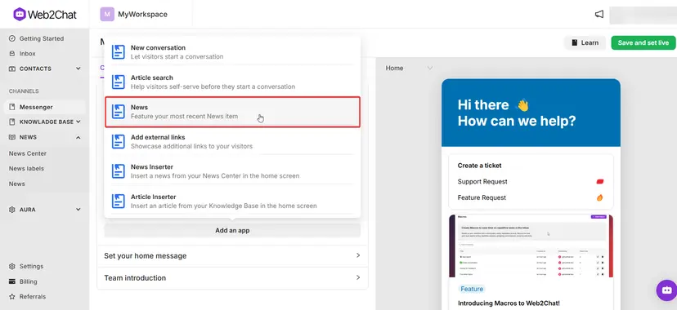
Task: Click the Feature Request flame icon
Action: 599,197
